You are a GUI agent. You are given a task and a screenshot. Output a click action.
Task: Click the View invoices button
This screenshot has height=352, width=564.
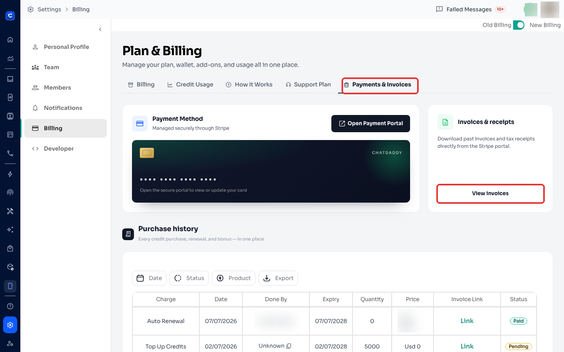pyautogui.click(x=490, y=194)
